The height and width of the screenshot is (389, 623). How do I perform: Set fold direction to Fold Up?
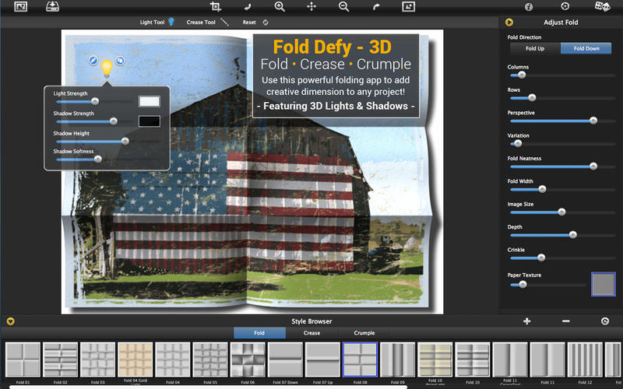[535, 48]
